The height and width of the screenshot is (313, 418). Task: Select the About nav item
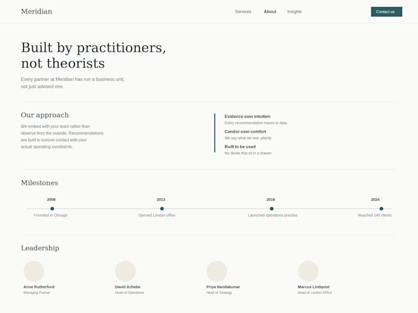[x=270, y=12]
